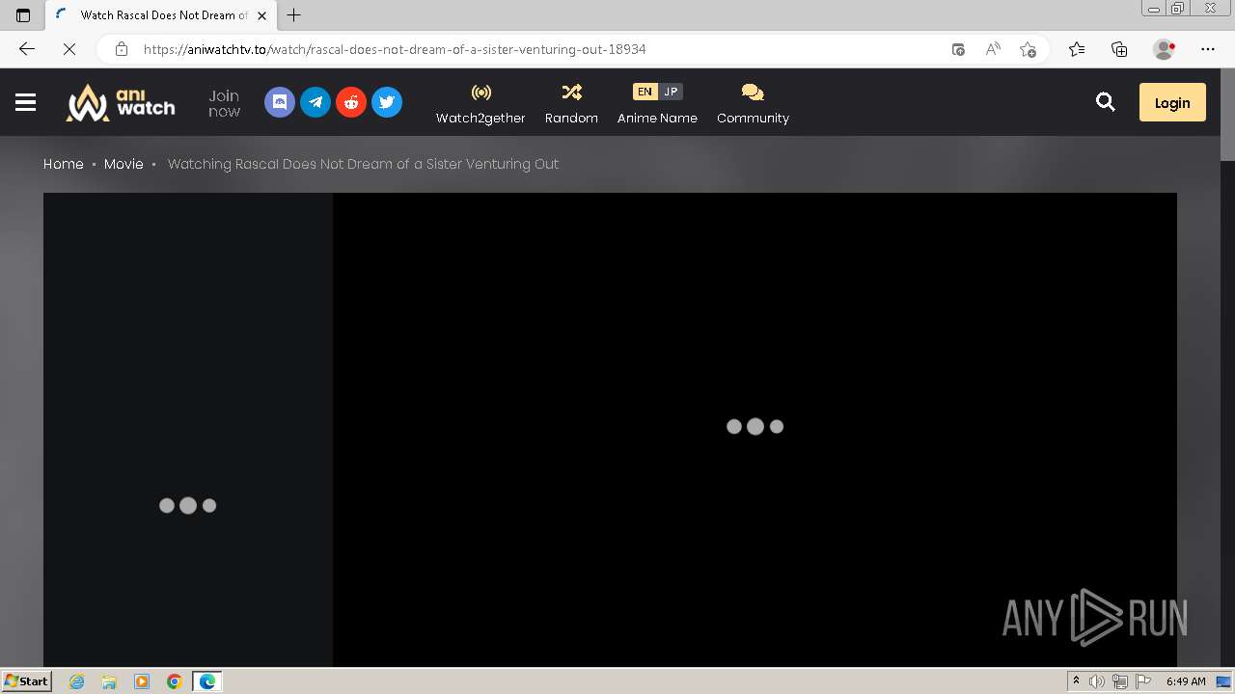Open the hamburger site menu
Image resolution: width=1235 pixels, height=694 pixels.
click(25, 102)
